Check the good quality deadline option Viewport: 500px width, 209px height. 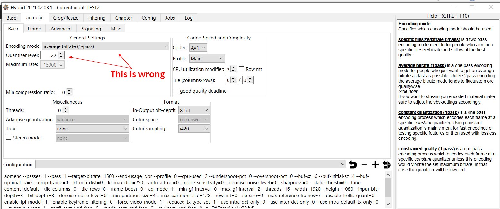[175, 91]
